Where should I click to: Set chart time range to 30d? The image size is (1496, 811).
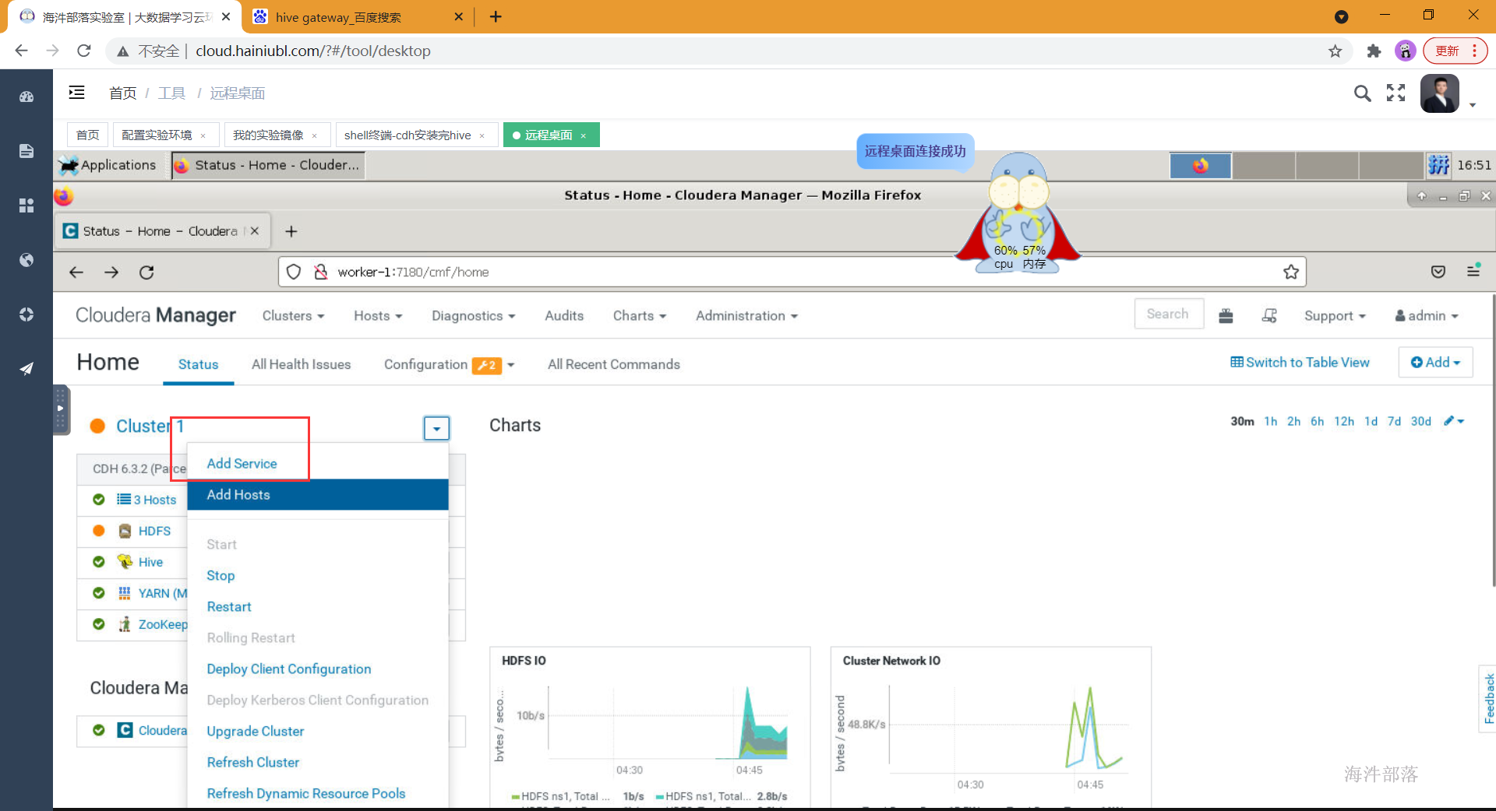tap(1420, 421)
